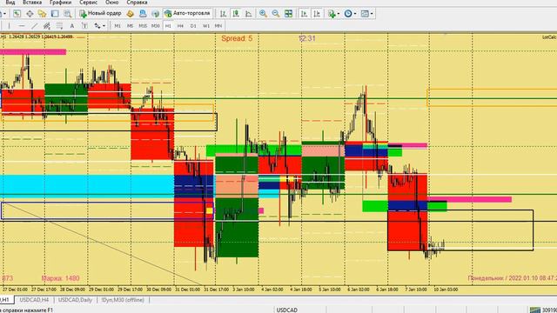Open the Вид menu
The height and width of the screenshot is (313, 557).
pos(10,3)
